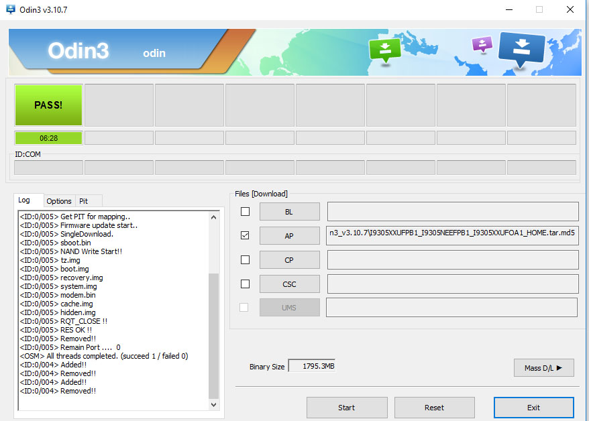Close the Odin3 window

pos(570,9)
